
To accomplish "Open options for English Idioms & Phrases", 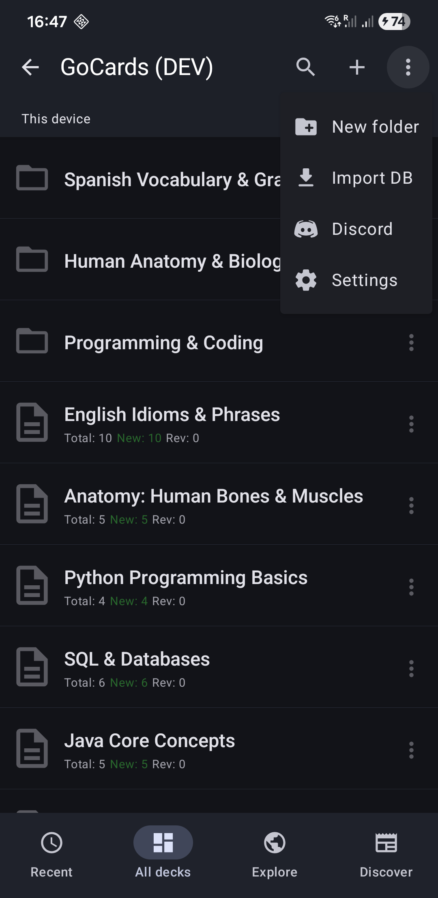I will [411, 424].
